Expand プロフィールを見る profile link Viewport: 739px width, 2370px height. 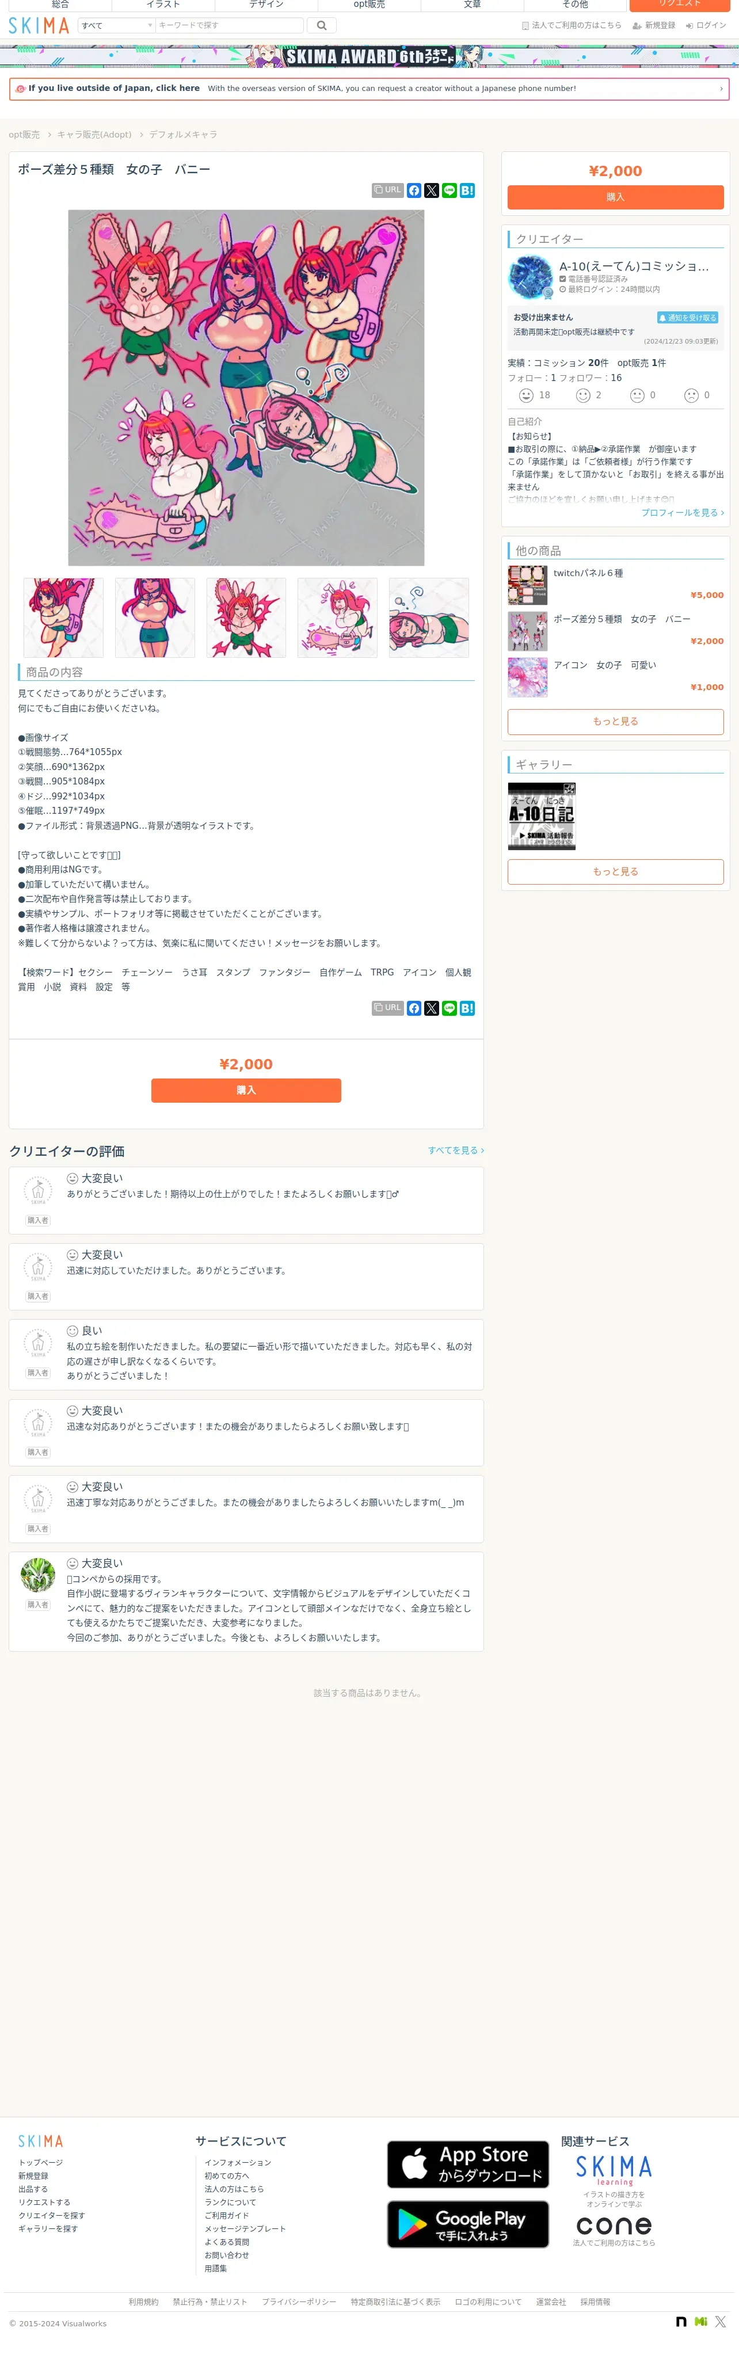(x=683, y=512)
